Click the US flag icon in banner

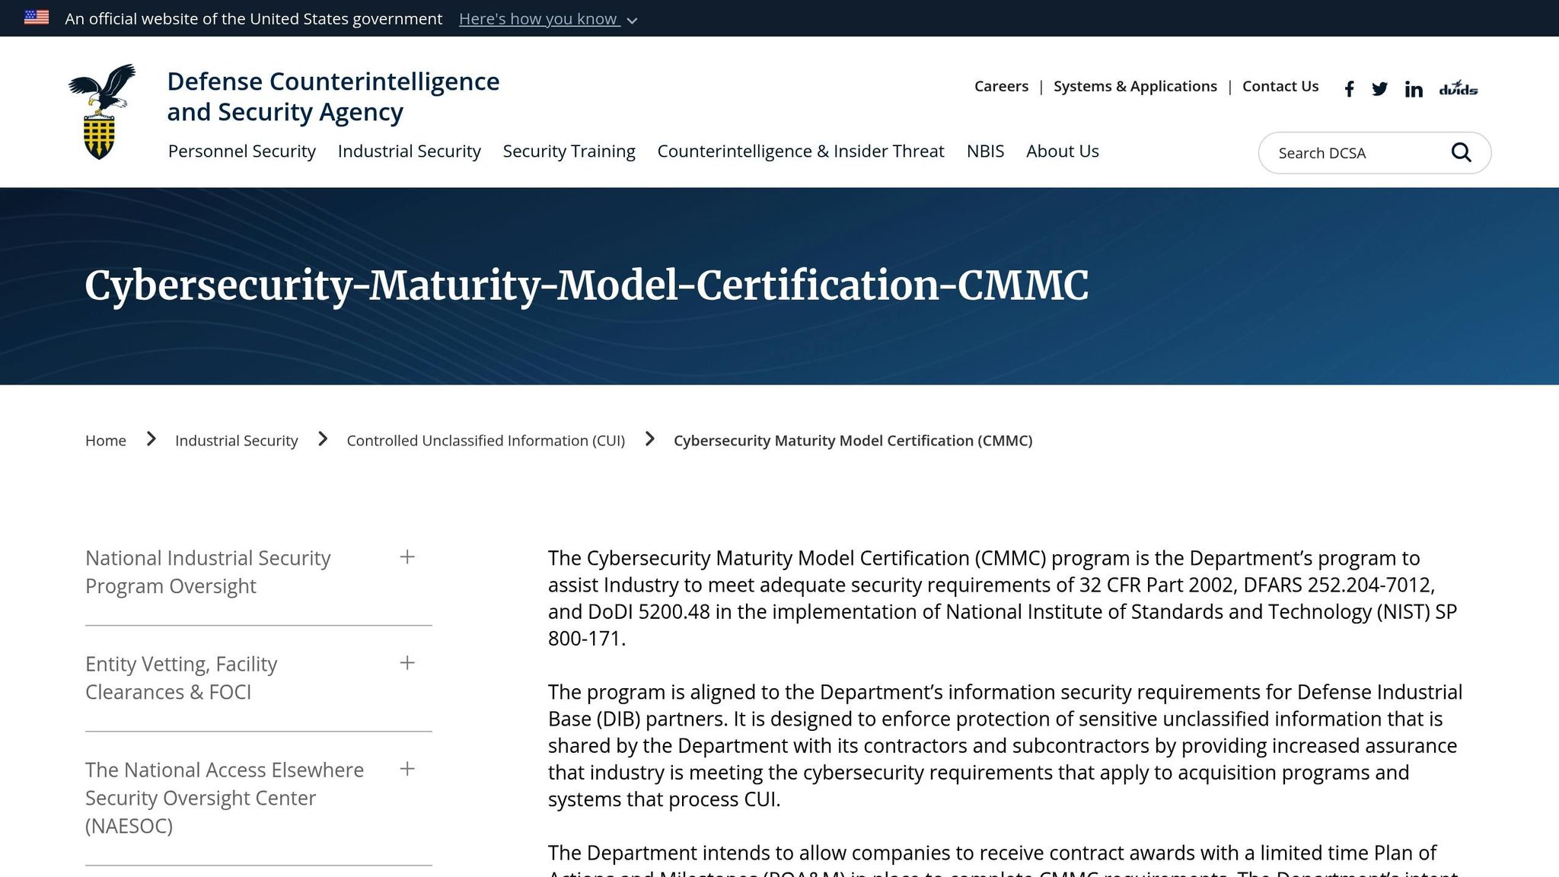click(x=37, y=18)
